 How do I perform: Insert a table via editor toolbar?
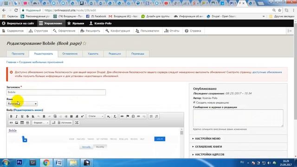[x=22, y=122]
